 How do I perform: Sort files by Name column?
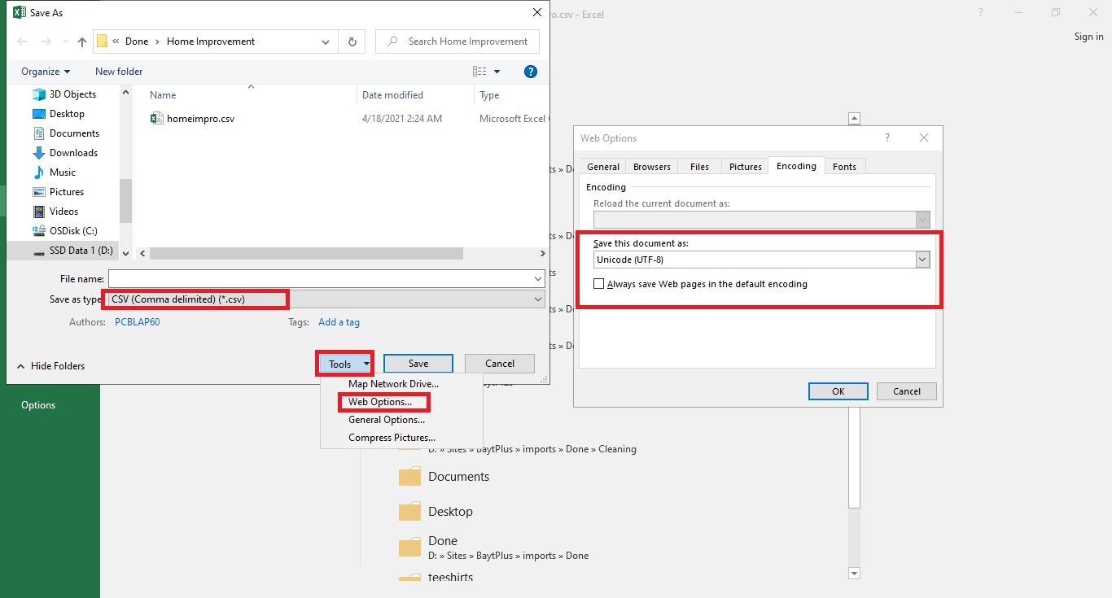coord(163,95)
